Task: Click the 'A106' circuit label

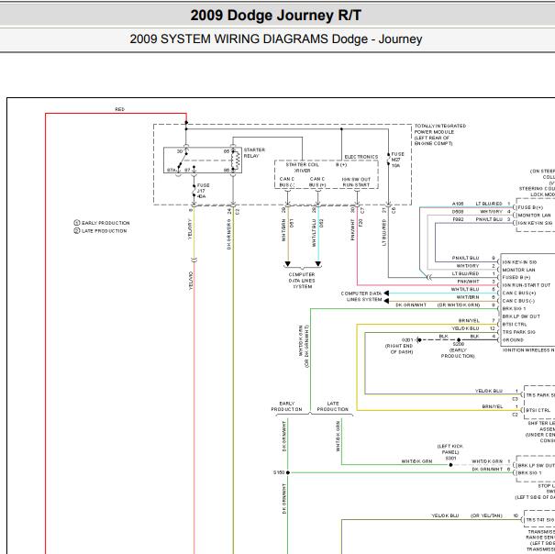Action: click(458, 204)
